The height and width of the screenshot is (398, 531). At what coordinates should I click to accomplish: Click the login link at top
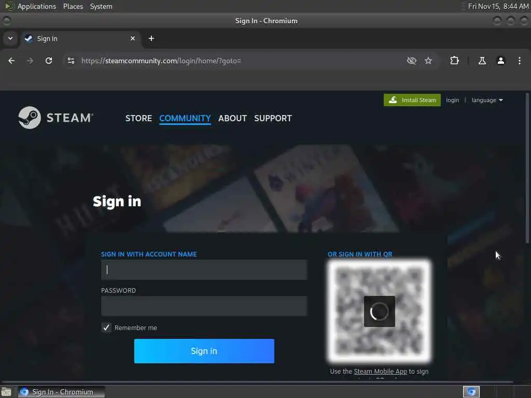tap(452, 100)
